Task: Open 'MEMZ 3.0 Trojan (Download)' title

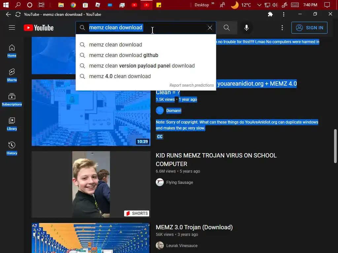Action: [x=194, y=227]
